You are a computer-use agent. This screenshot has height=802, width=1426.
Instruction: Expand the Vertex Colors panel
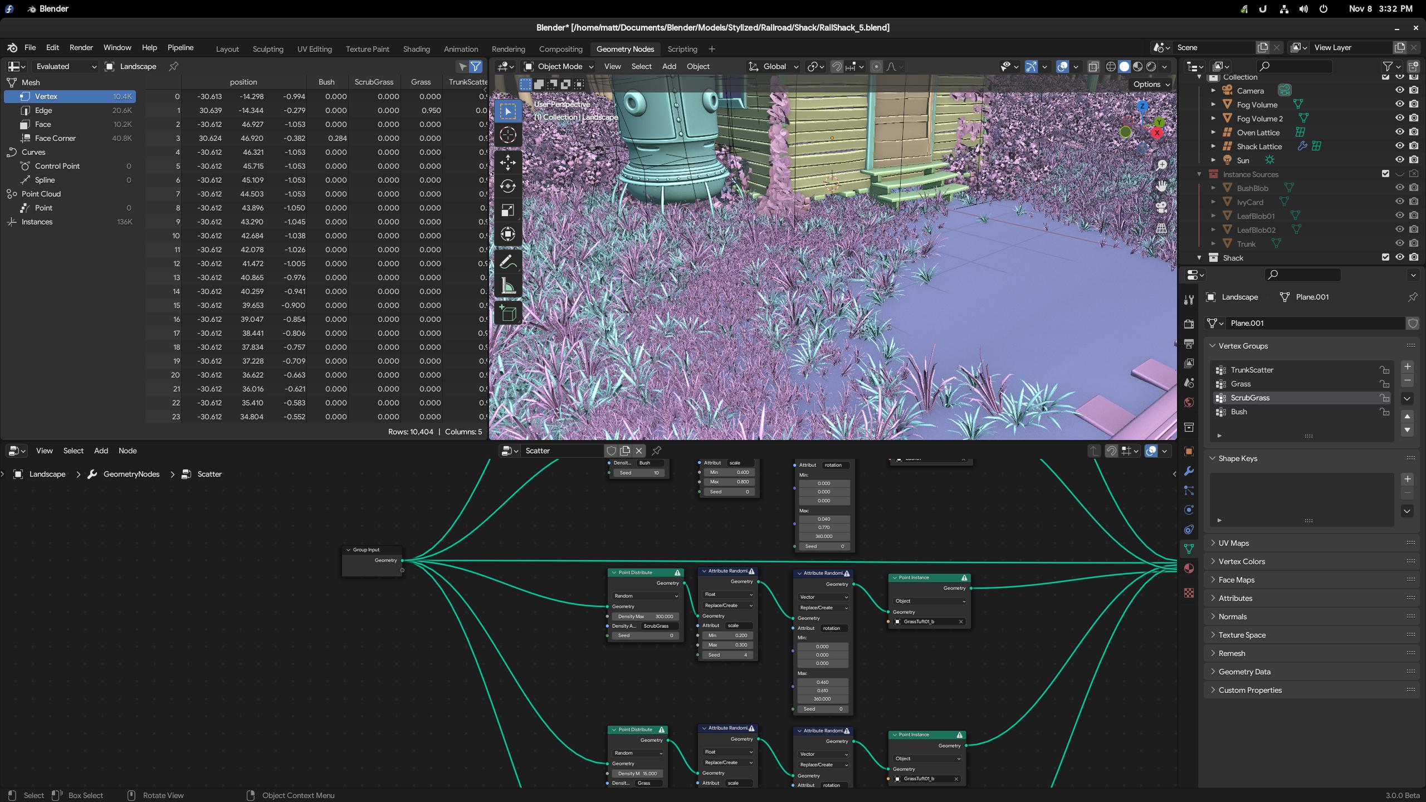coord(1241,561)
